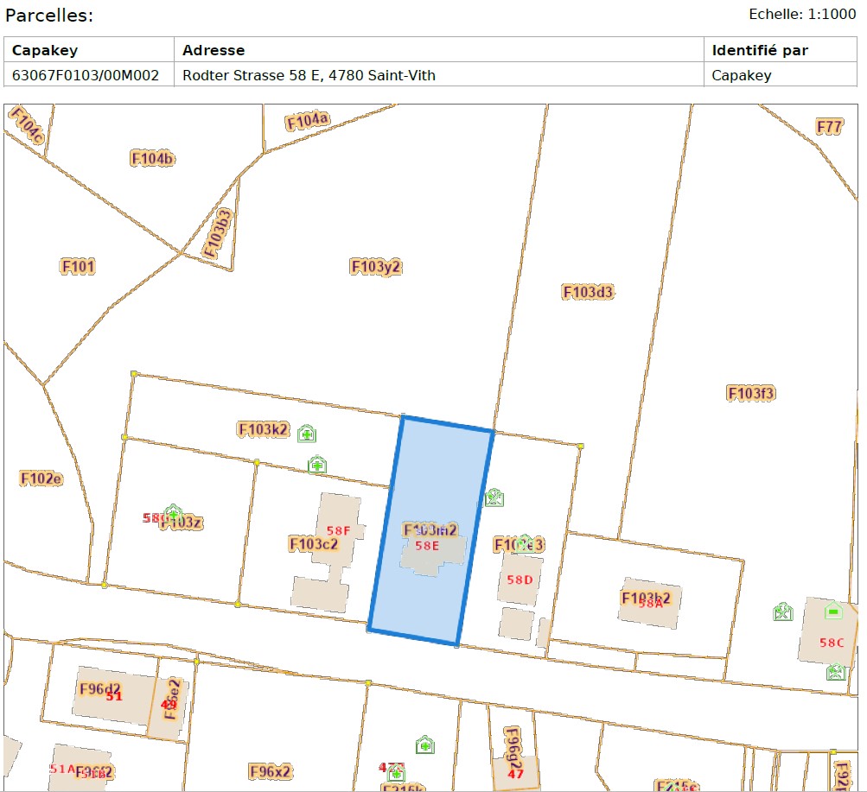This screenshot has width=867, height=792.
Task: Click the Identifié par column header
Action: pos(760,50)
